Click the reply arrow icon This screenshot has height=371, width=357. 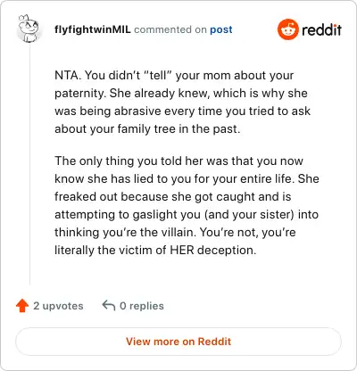coord(109,305)
